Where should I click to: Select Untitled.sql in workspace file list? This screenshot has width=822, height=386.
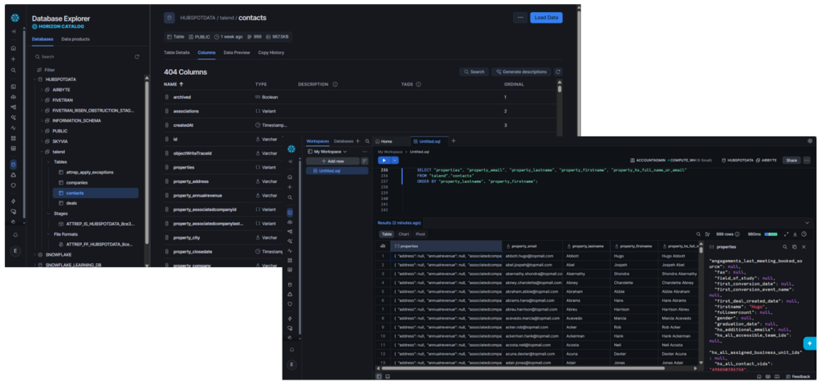(337, 171)
